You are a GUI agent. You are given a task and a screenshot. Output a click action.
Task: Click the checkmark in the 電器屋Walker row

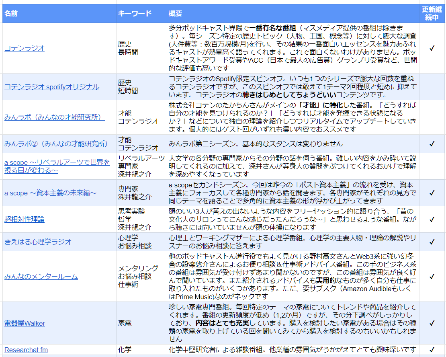click(x=432, y=323)
